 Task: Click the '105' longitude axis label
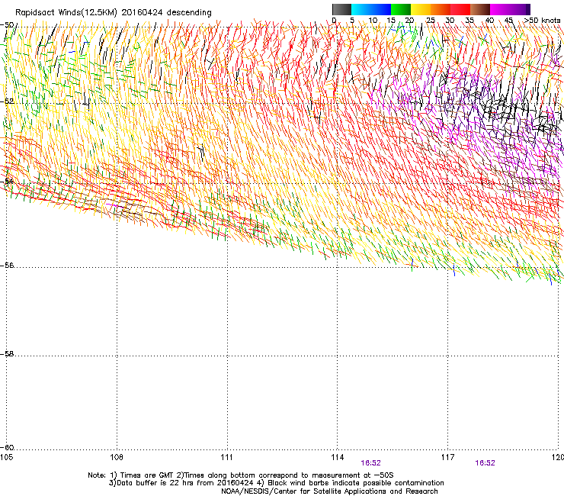6,457
